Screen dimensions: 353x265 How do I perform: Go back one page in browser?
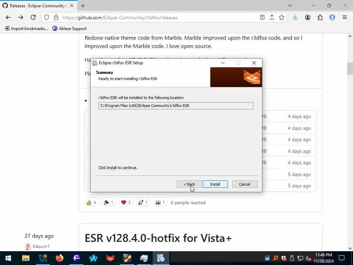point(8,18)
